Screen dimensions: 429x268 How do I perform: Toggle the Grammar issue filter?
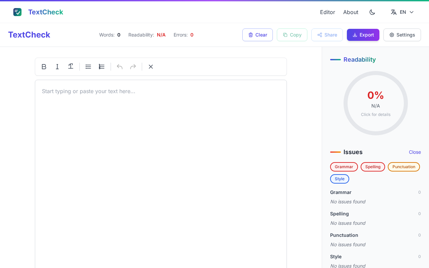tap(344, 167)
